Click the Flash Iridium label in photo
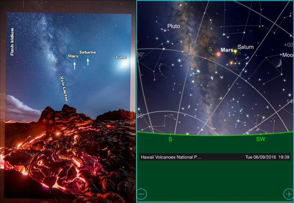294x203 pixels. [12, 42]
